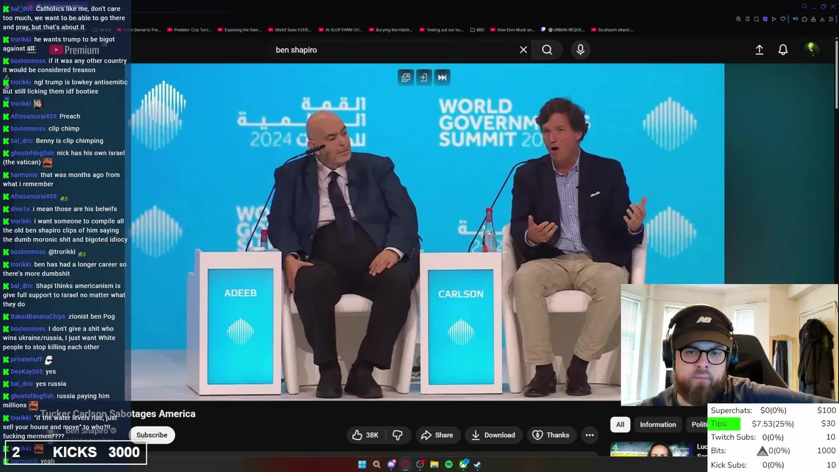Click the send arrow icon in browser toolbar
The image size is (839, 472).
(x=774, y=19)
